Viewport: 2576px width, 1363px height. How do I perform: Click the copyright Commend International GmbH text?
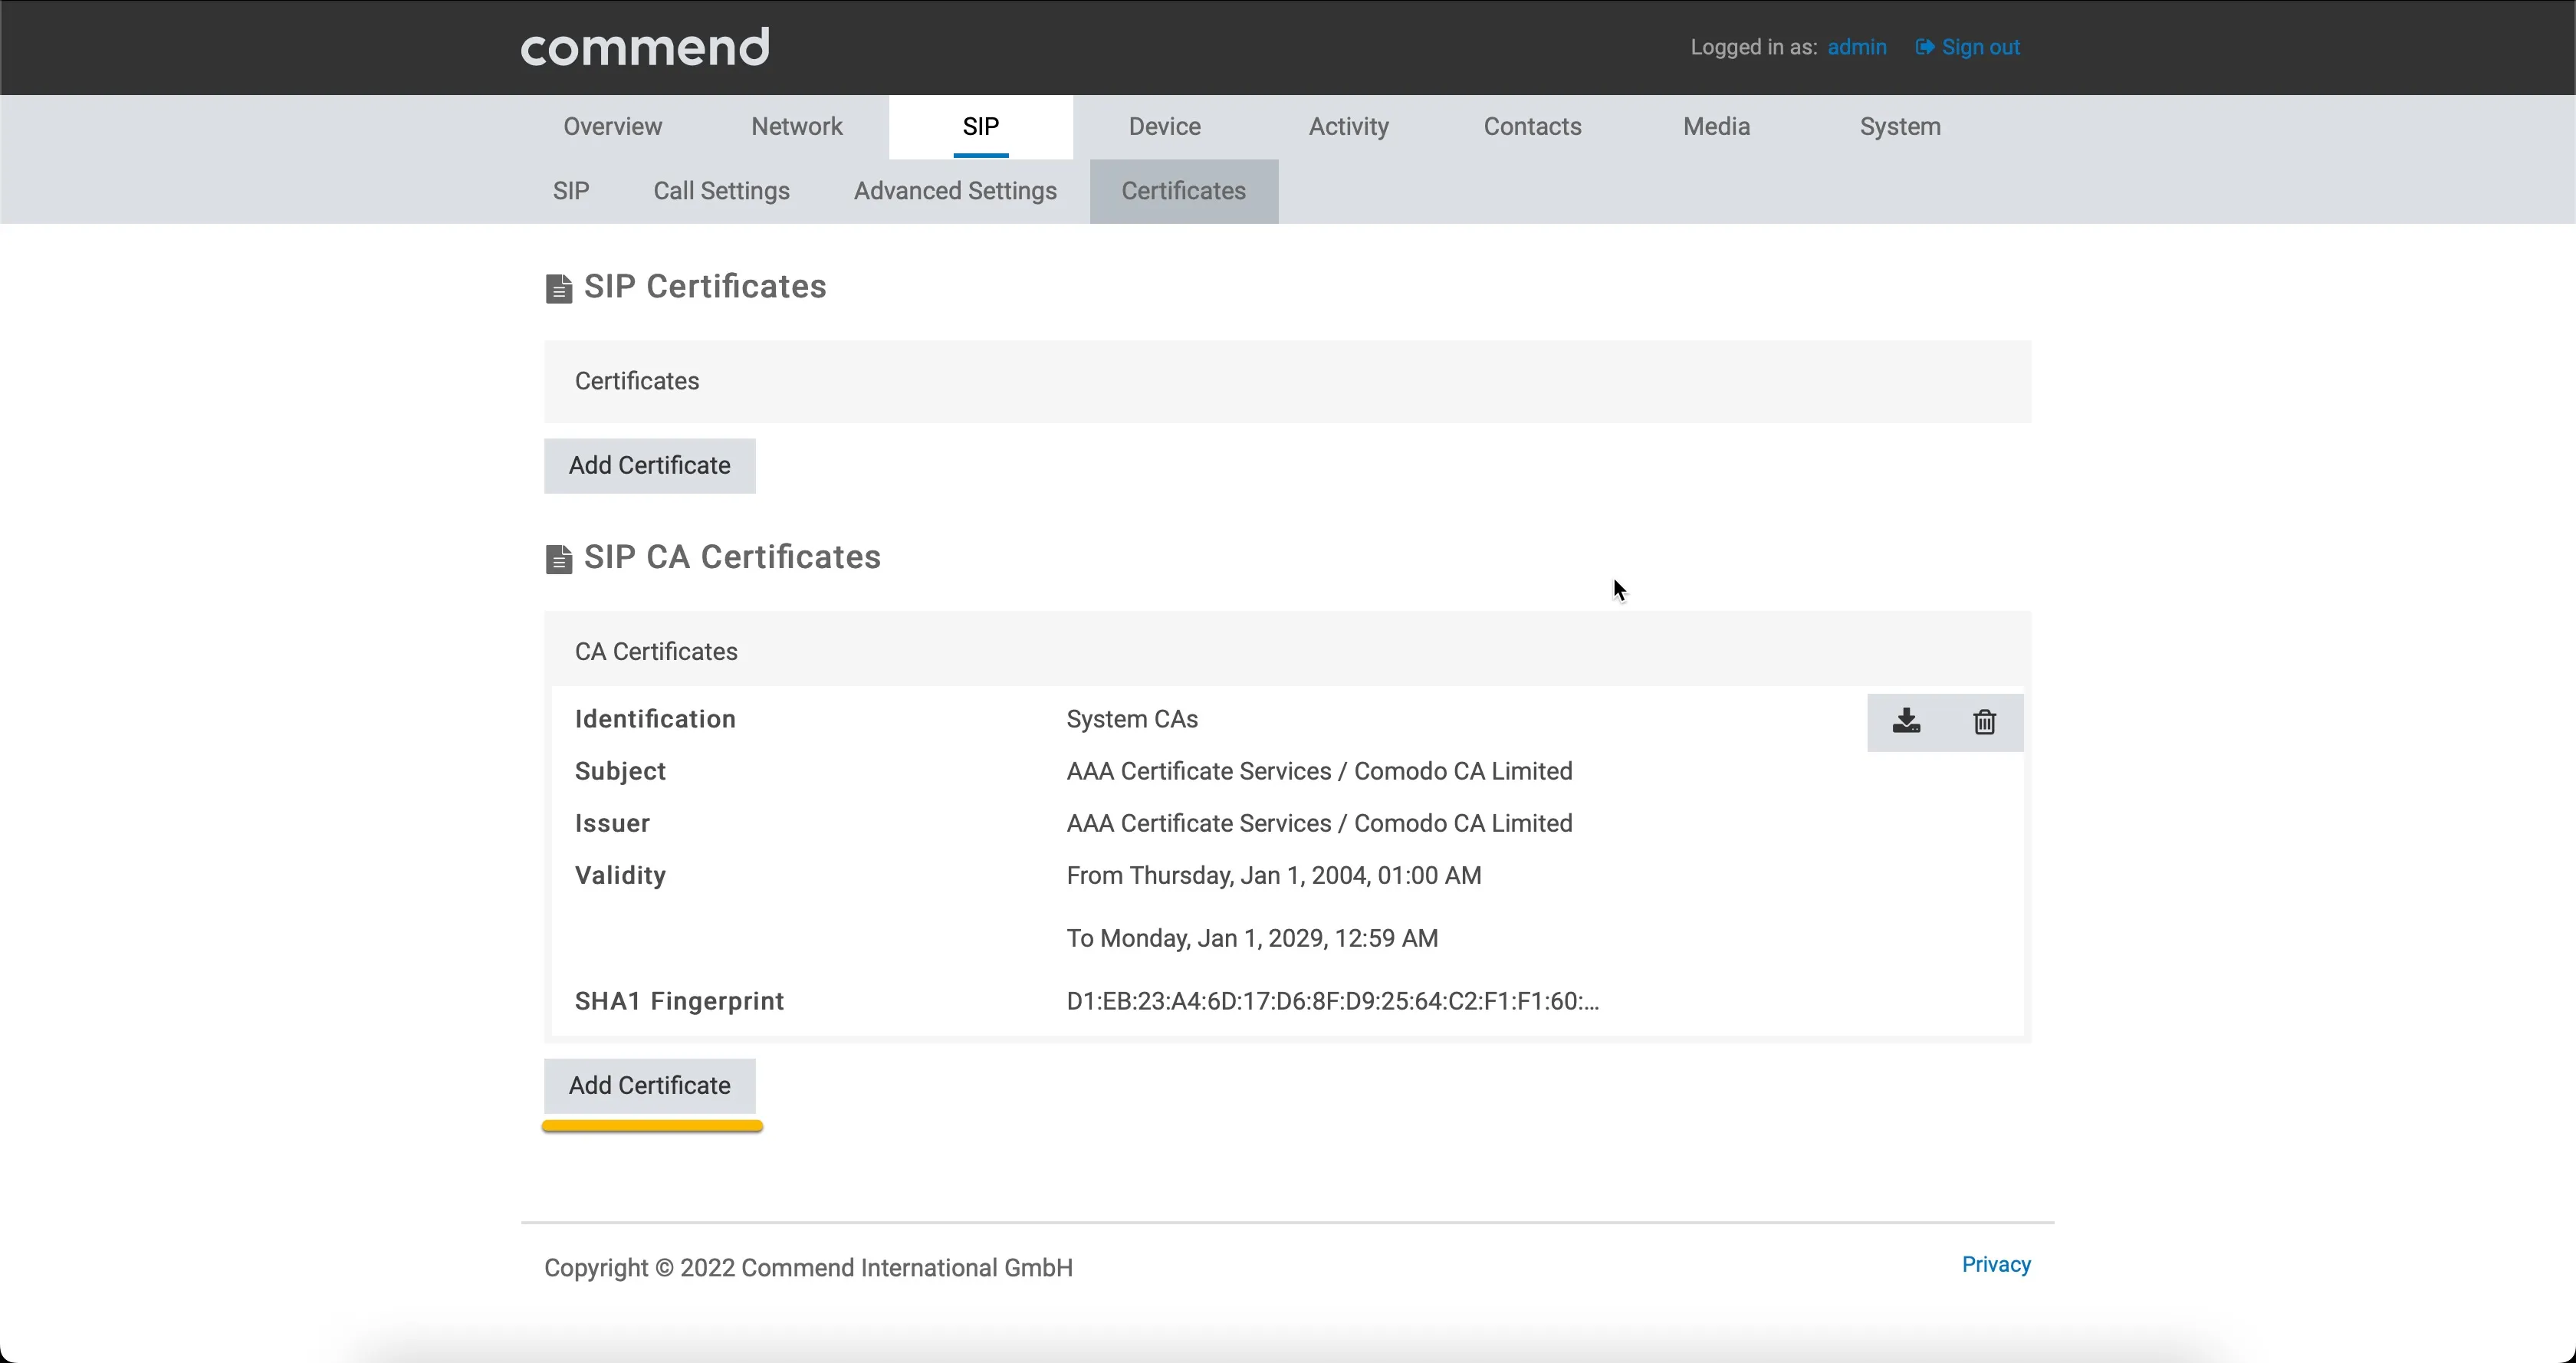click(x=808, y=1269)
